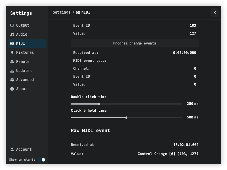Click the MIDI sliders icon in sidebar
The width and height of the screenshot is (227, 170).
(12, 44)
